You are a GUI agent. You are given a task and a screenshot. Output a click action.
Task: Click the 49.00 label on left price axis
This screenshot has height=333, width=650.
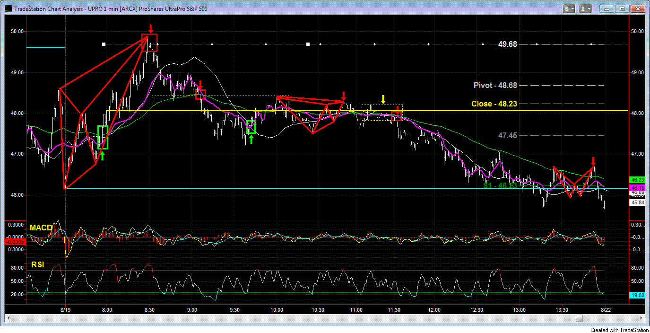pos(17,72)
